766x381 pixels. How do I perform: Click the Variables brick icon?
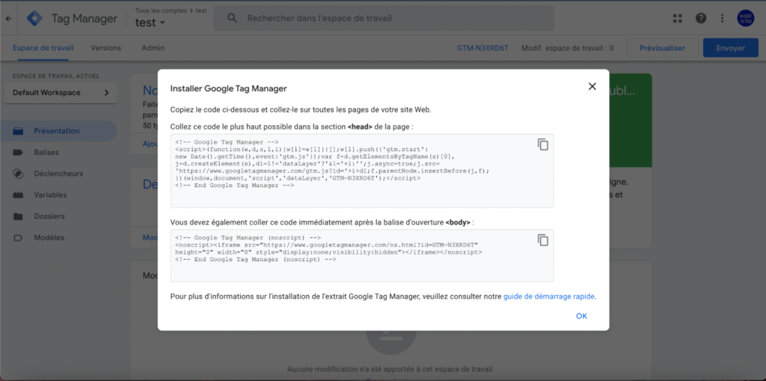click(x=18, y=195)
